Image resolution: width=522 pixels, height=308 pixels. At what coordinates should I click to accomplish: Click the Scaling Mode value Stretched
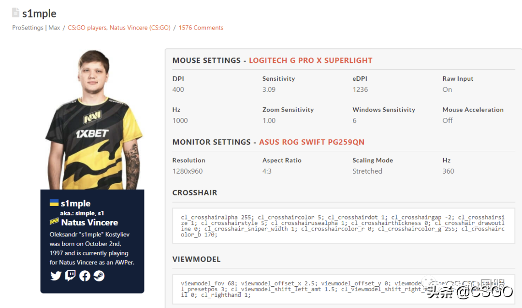(367, 171)
